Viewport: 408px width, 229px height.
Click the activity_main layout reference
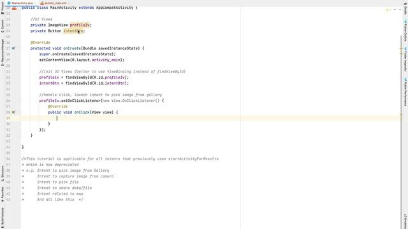tap(106, 60)
